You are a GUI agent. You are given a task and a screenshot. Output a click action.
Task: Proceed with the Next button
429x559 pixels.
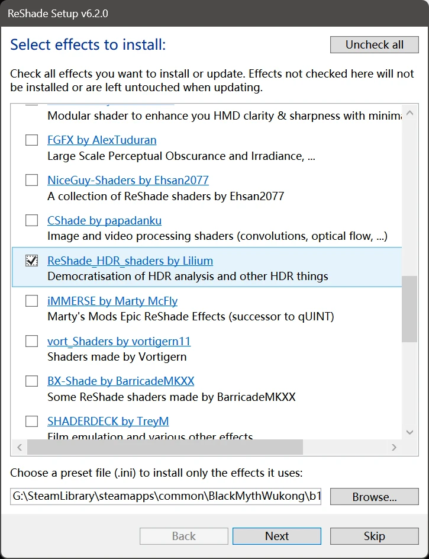point(276,536)
